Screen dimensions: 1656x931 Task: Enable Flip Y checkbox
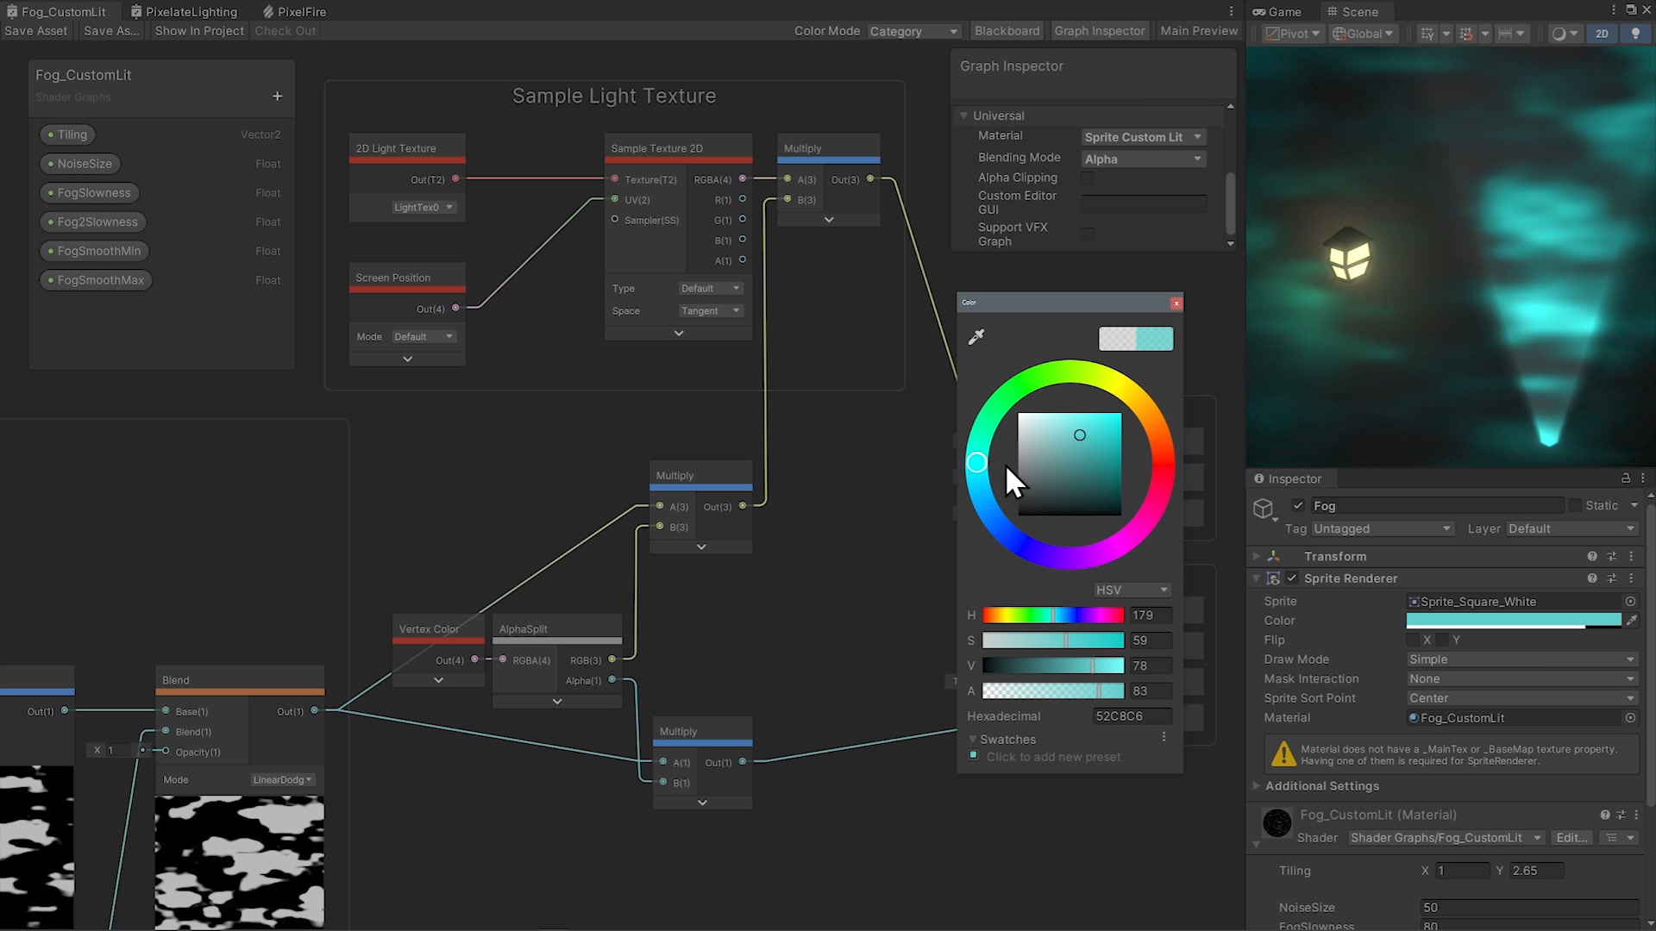tap(1442, 640)
